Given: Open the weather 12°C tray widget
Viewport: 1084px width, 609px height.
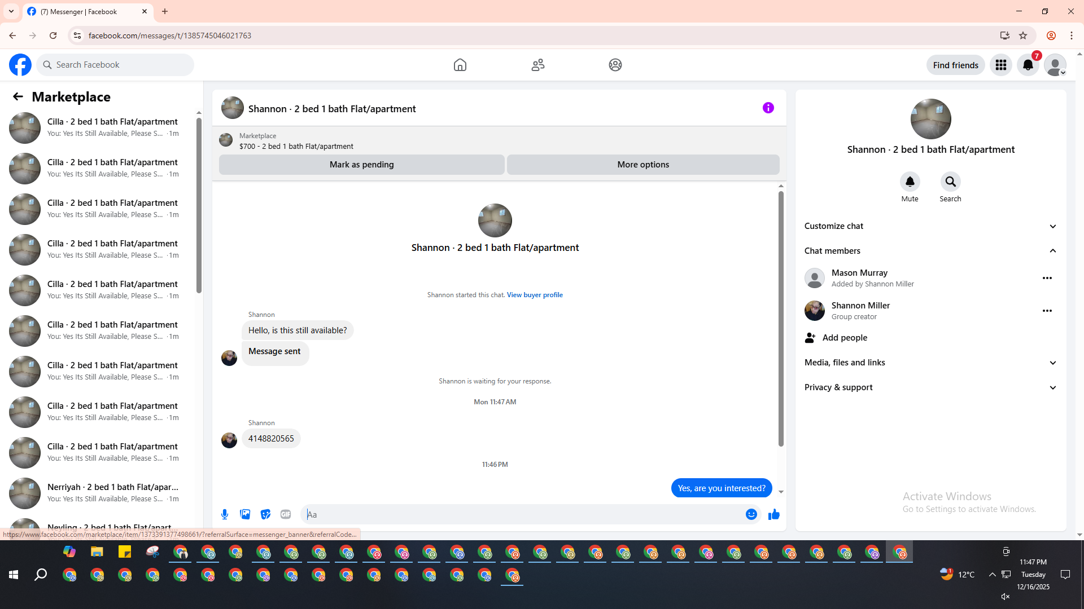Looking at the screenshot, I should tap(958, 575).
